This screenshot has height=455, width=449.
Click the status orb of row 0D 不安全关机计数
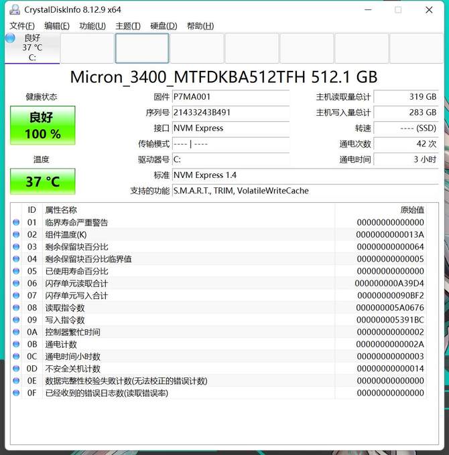coord(16,369)
